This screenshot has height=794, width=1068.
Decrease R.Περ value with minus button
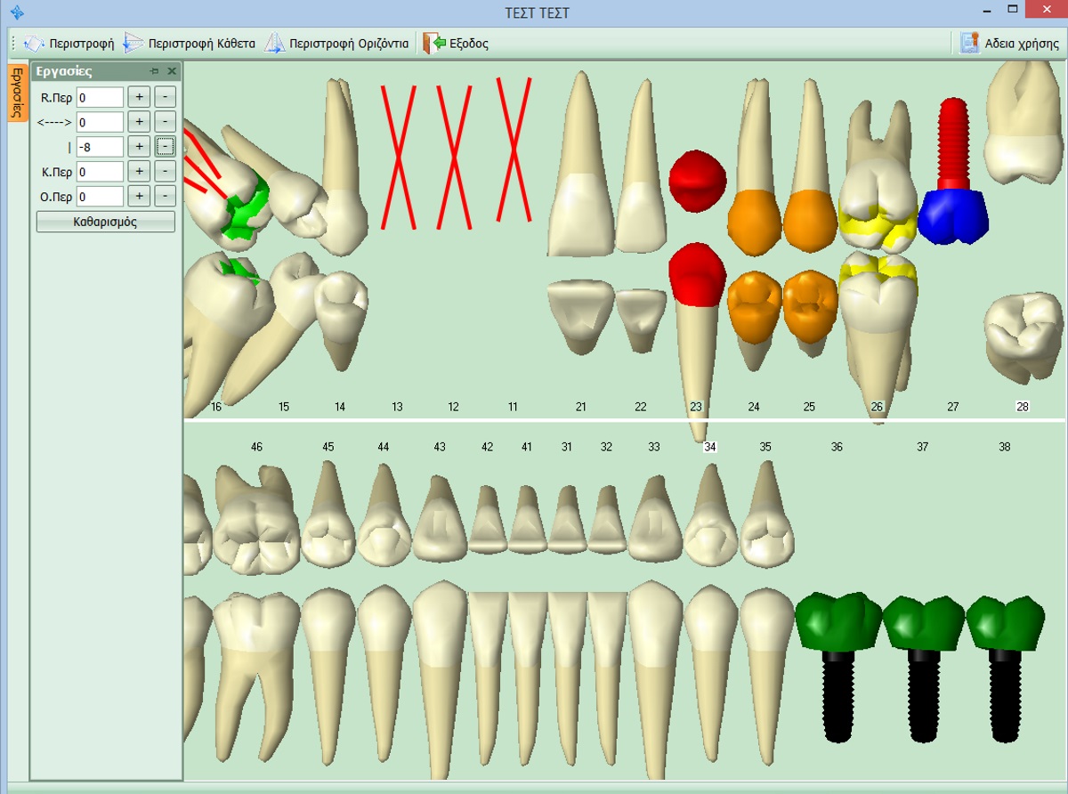(x=165, y=97)
